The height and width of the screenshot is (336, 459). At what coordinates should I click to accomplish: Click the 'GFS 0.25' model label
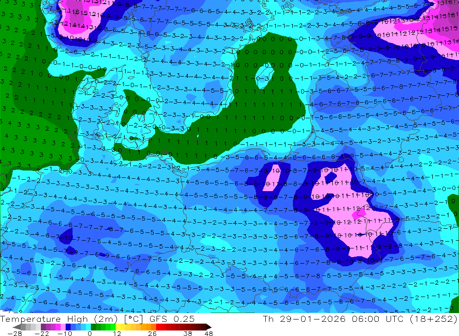(x=172, y=319)
